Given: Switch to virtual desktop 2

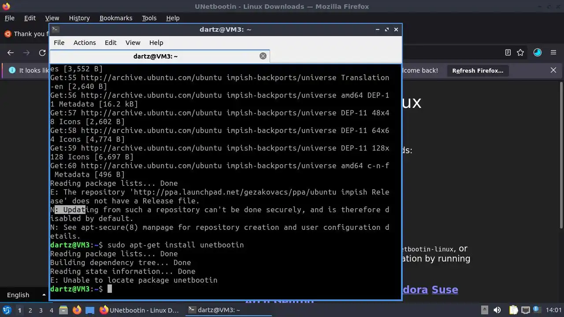Looking at the screenshot, I should [x=30, y=310].
